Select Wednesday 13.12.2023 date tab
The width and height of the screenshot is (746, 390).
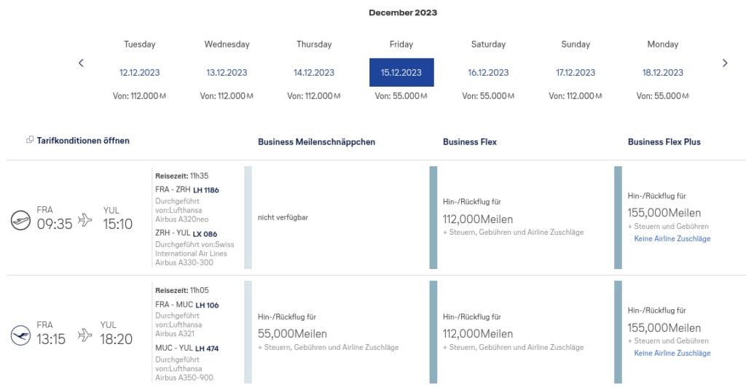(x=227, y=72)
